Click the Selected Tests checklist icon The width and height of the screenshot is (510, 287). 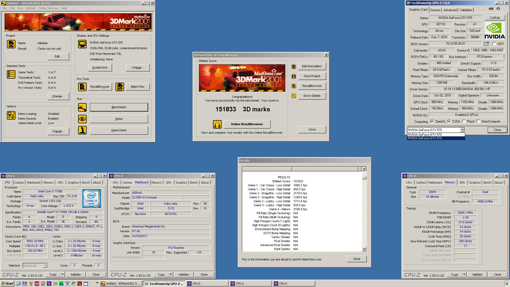11,74
